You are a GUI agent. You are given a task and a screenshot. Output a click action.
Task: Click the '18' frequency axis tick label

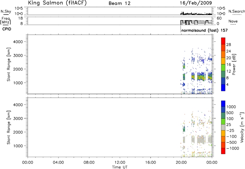[21, 18]
